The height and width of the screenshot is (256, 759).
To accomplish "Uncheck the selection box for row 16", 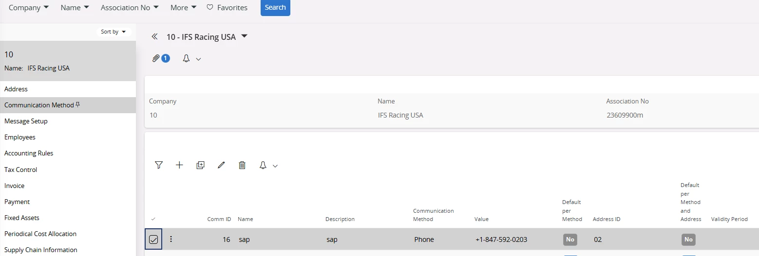I will point(153,239).
